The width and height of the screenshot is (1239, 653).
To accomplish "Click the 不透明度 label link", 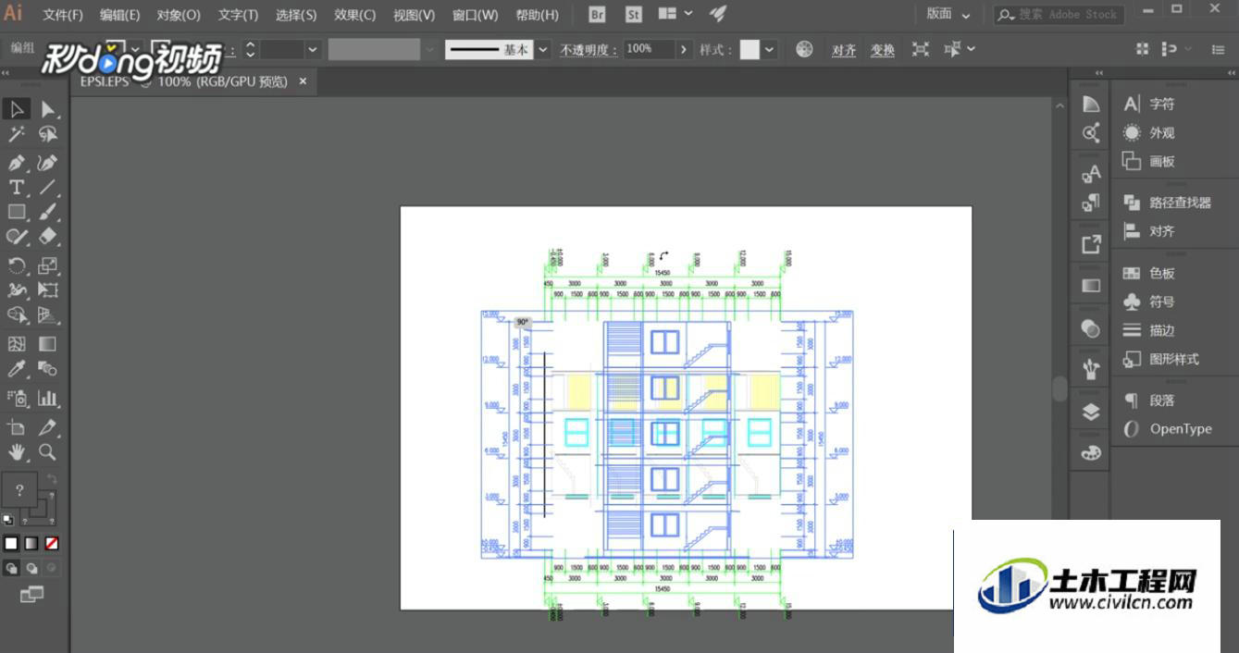I will pos(589,50).
